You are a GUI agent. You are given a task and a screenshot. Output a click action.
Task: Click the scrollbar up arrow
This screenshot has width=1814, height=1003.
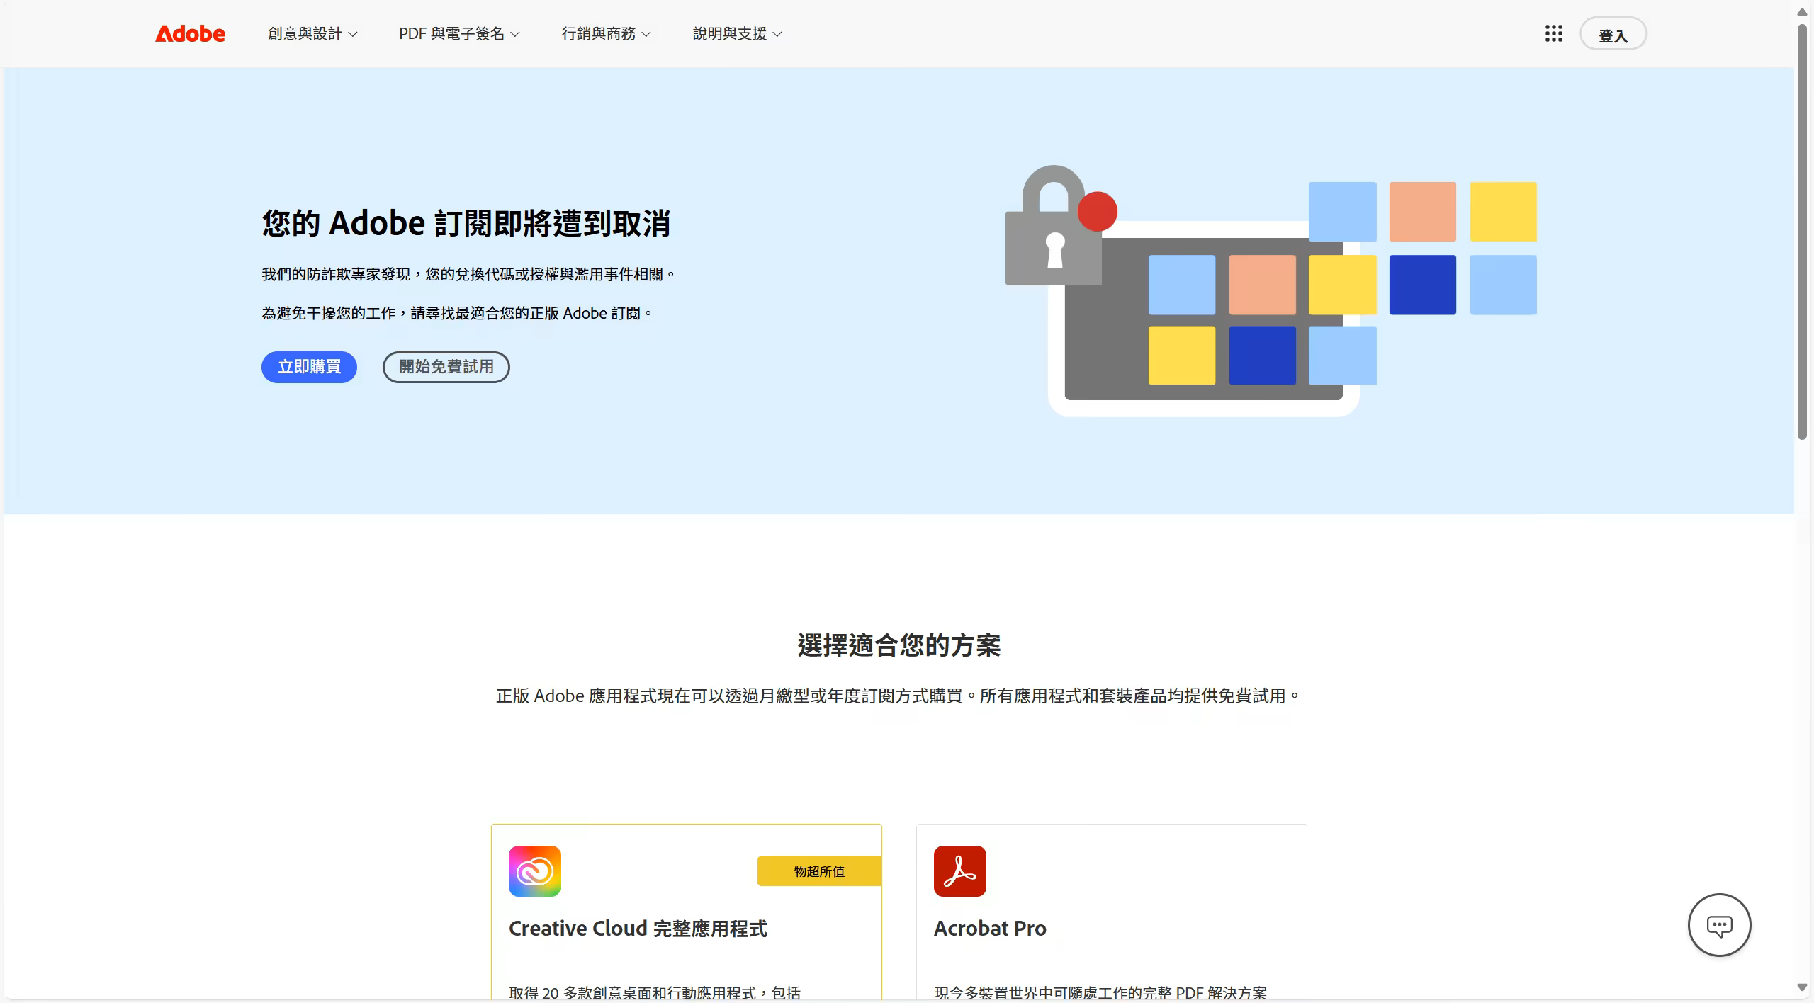1802,12
